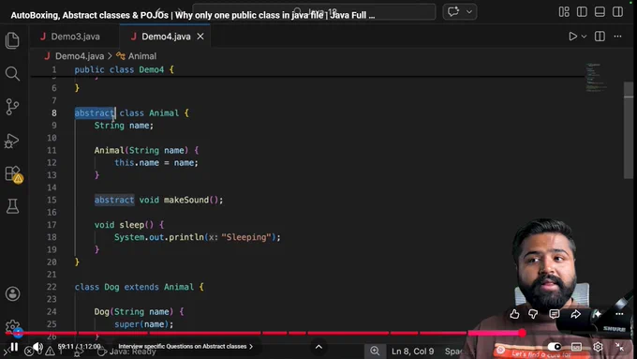Mute the video volume speaker icon
This screenshot has height=359, width=637.
click(37, 347)
